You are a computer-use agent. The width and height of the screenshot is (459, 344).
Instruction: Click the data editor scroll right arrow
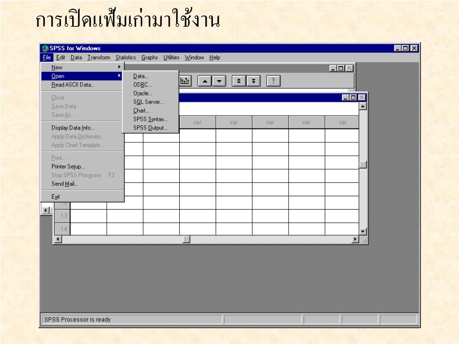tap(355, 239)
